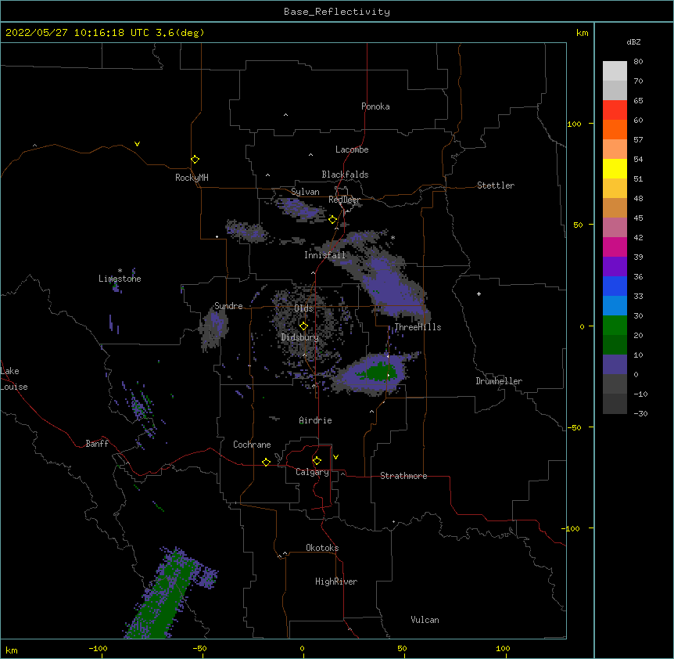Viewport: 674px width, 659px height.
Task: Select the magenta swatch in the dBZ legend
Action: (615, 247)
